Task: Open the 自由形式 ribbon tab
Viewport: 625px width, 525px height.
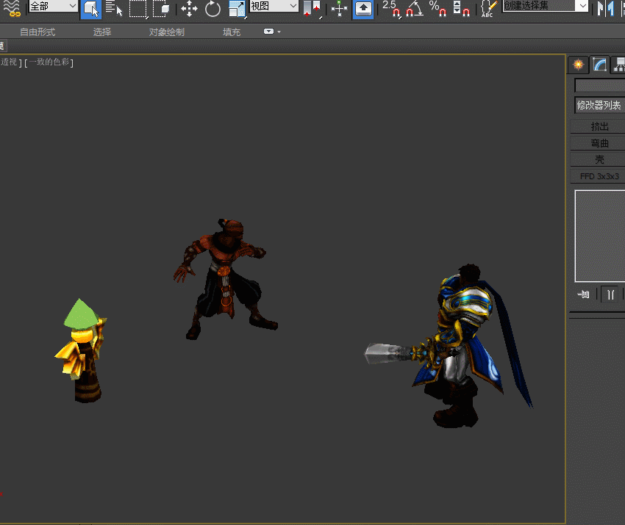Action: pos(37,32)
